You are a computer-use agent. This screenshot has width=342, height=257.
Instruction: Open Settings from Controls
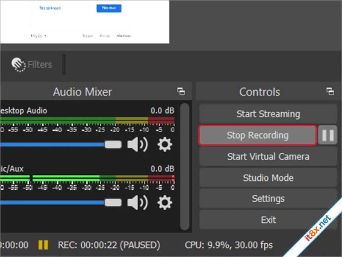[x=268, y=199]
